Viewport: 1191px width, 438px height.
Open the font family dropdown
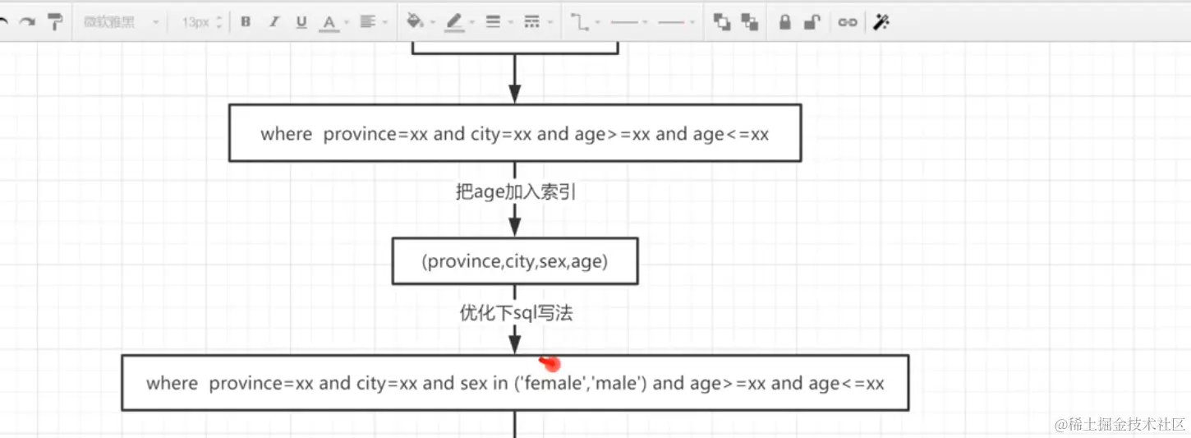point(121,22)
